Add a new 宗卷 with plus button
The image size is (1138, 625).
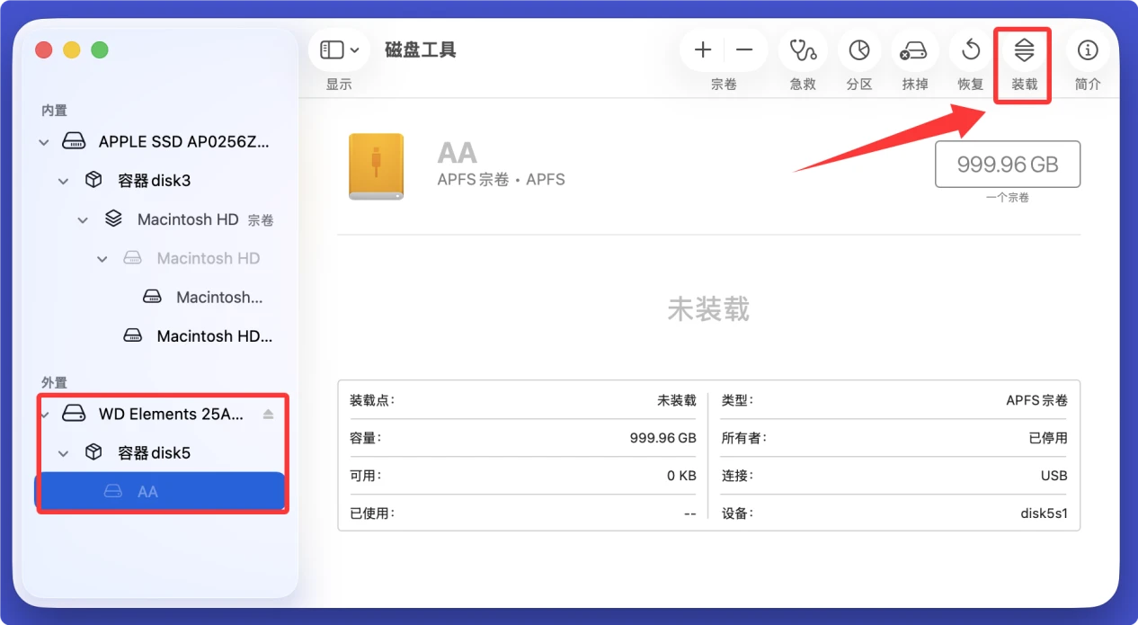click(702, 50)
